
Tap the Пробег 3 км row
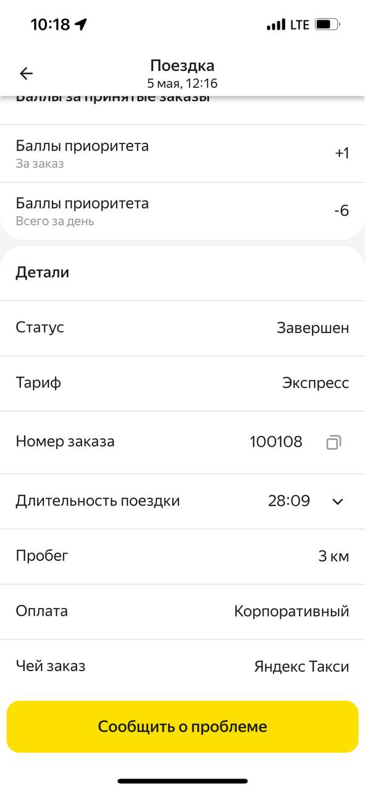(x=182, y=556)
